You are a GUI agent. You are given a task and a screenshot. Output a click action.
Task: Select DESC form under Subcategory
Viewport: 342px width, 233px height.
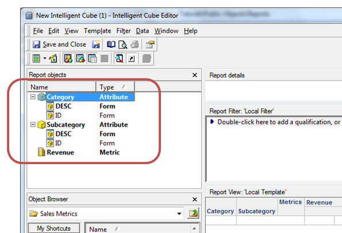pos(63,134)
